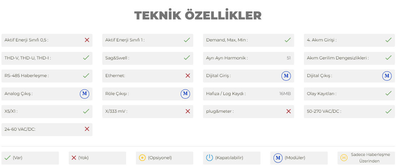Click the M icon in Analog Çıkış row
This screenshot has height=166, width=396.
[x=85, y=94]
